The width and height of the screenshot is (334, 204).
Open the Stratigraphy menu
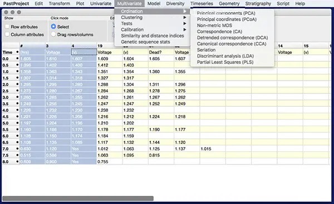[x=258, y=4]
